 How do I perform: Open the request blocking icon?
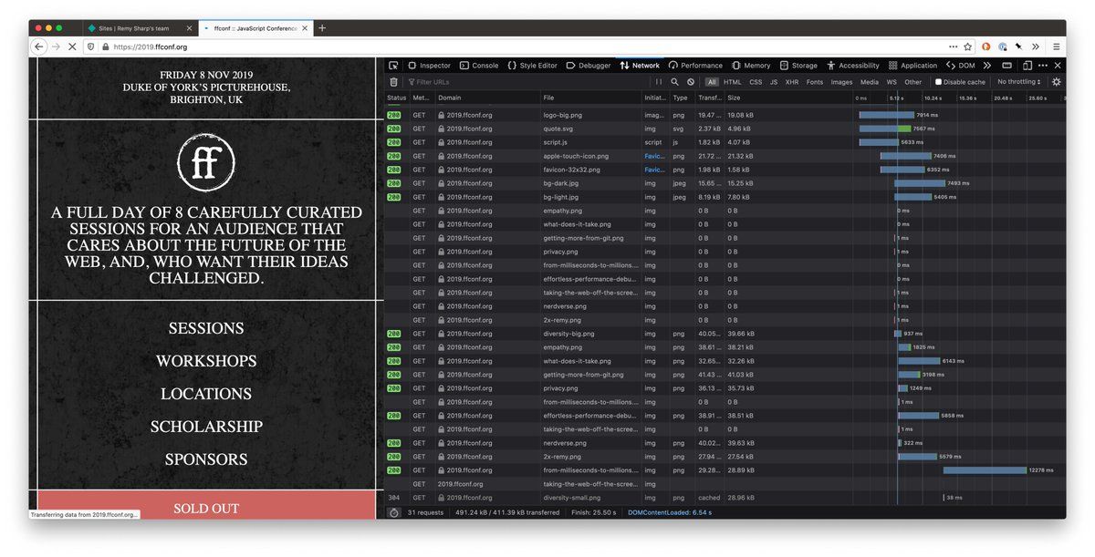[691, 82]
